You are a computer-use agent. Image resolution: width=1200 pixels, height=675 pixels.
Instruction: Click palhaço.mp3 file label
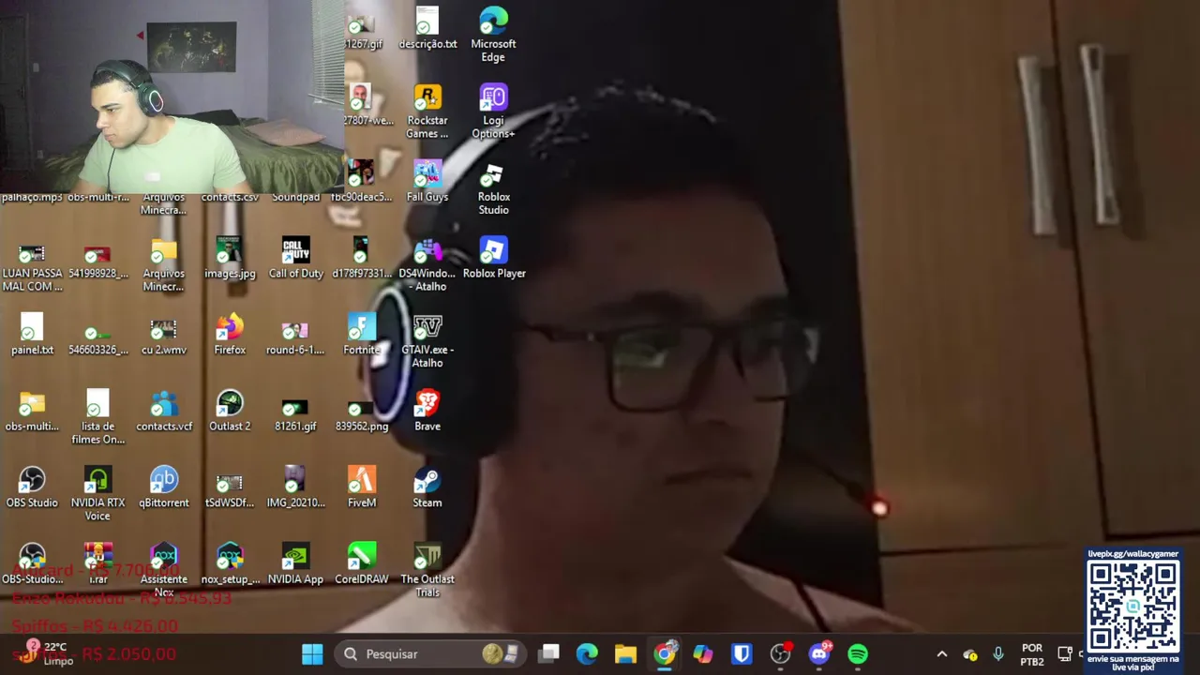(32, 197)
